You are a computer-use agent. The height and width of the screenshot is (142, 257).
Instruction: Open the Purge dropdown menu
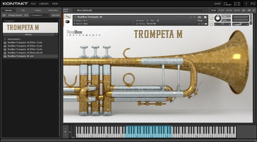click(x=201, y=21)
